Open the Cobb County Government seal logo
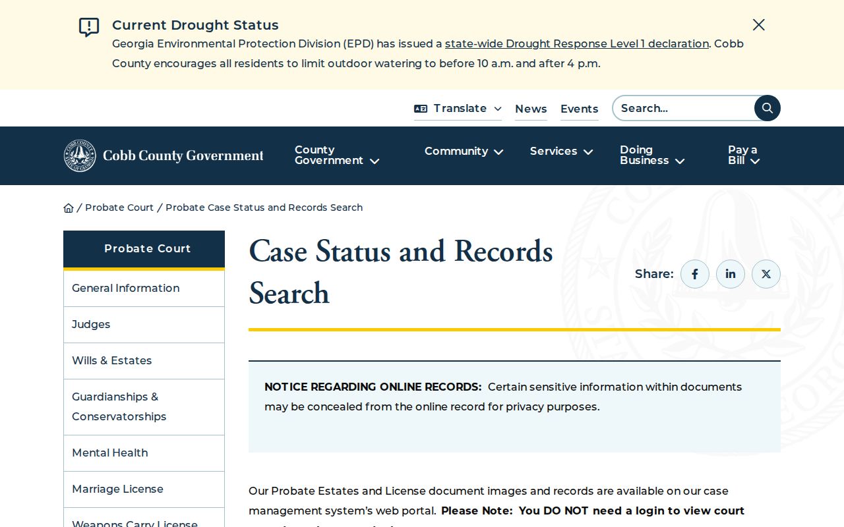Image resolution: width=844 pixels, height=527 pixels. pyautogui.click(x=80, y=155)
